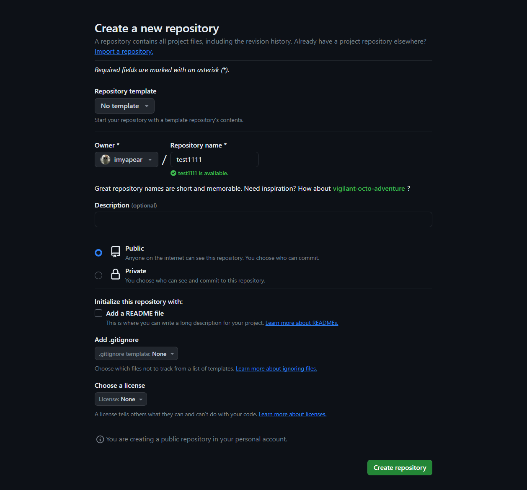The image size is (527, 490).
Task: Click the Create repository button
Action: point(400,468)
